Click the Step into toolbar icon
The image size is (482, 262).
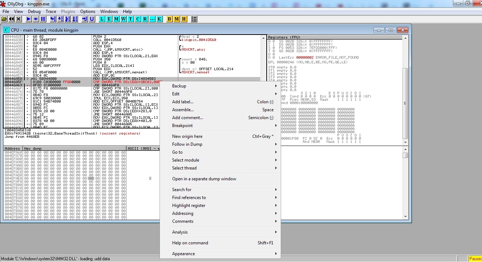click(x=53, y=19)
